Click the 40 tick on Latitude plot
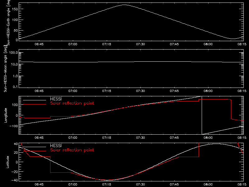Viewport: 249px width, 187px height. pos(16,144)
